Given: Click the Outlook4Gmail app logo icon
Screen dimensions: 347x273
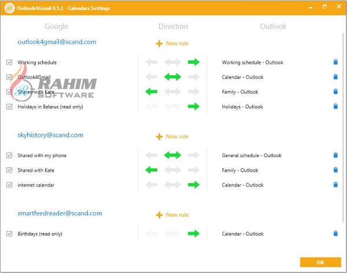Looking at the screenshot, I should coord(9,8).
